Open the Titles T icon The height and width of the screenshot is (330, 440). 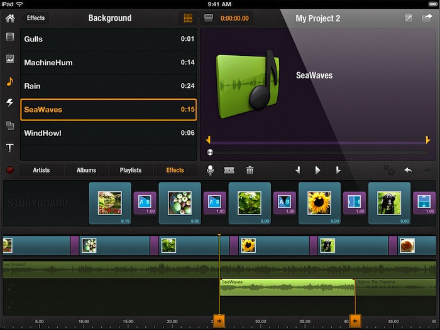[10, 147]
